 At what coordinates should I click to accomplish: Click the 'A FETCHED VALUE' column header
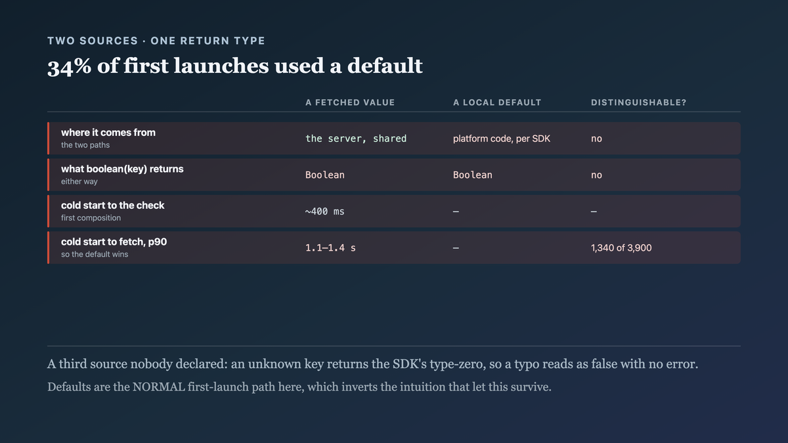(350, 102)
